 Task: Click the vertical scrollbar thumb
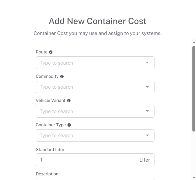194,89
